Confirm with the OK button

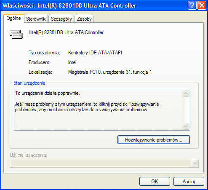155,181
